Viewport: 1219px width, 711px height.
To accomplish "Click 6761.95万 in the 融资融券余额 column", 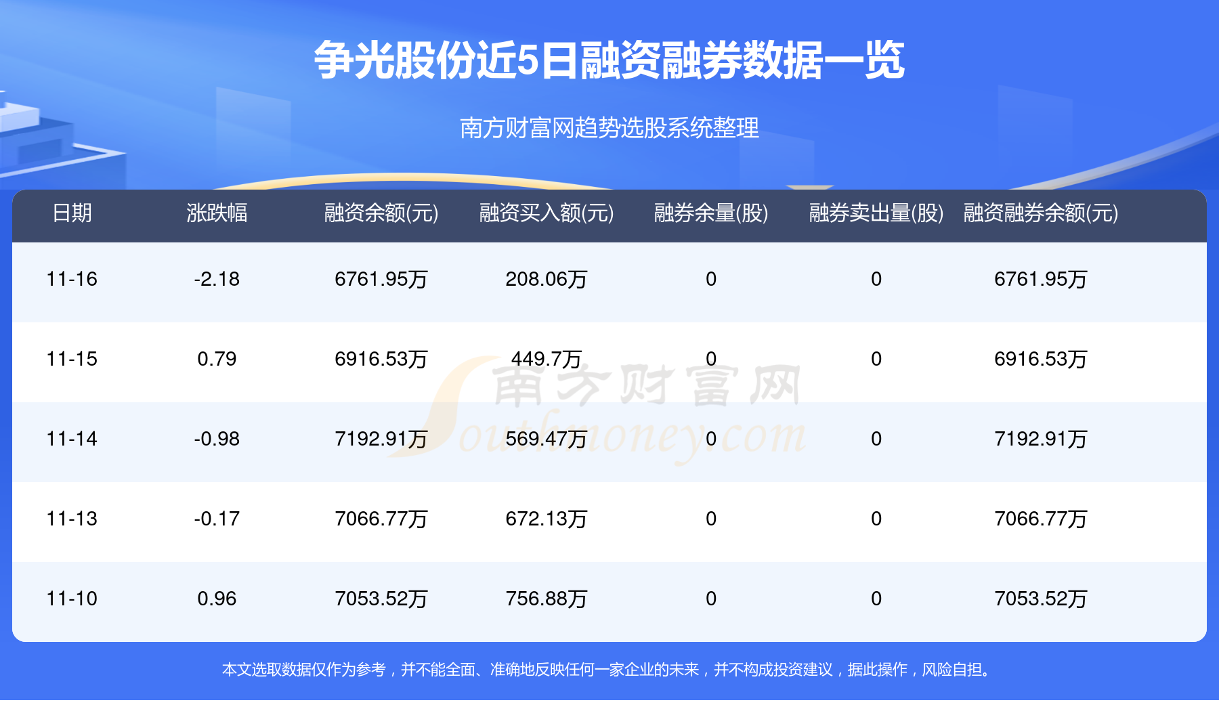I will pos(1041,279).
